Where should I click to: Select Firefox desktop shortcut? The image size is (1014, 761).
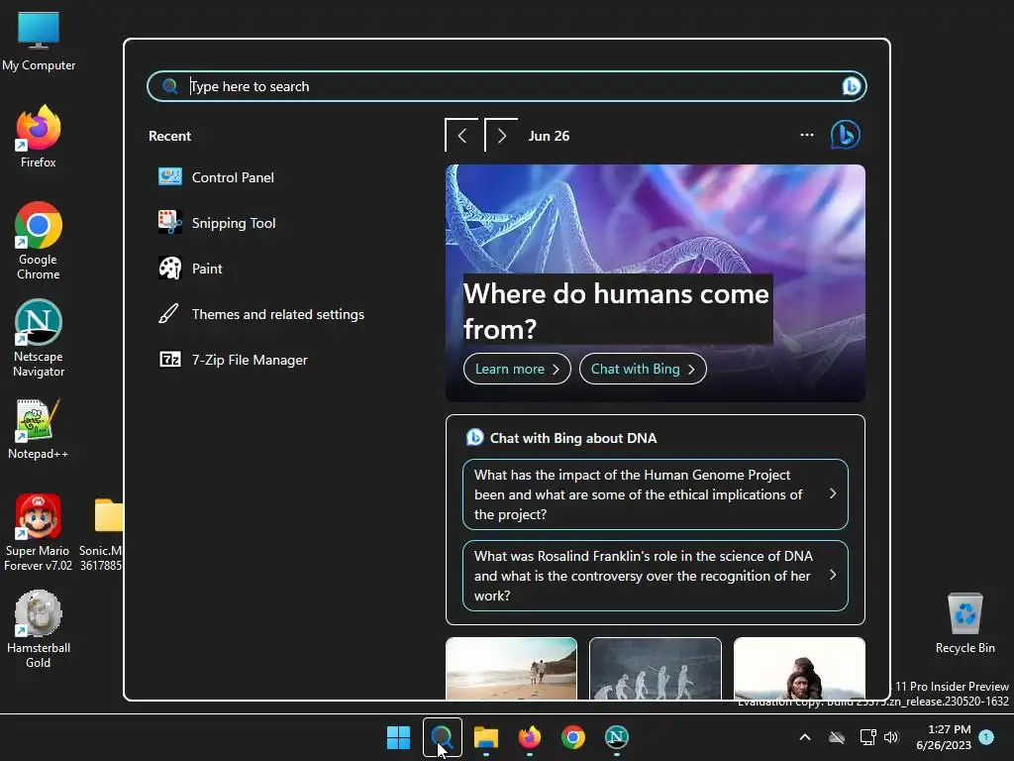pyautogui.click(x=39, y=137)
